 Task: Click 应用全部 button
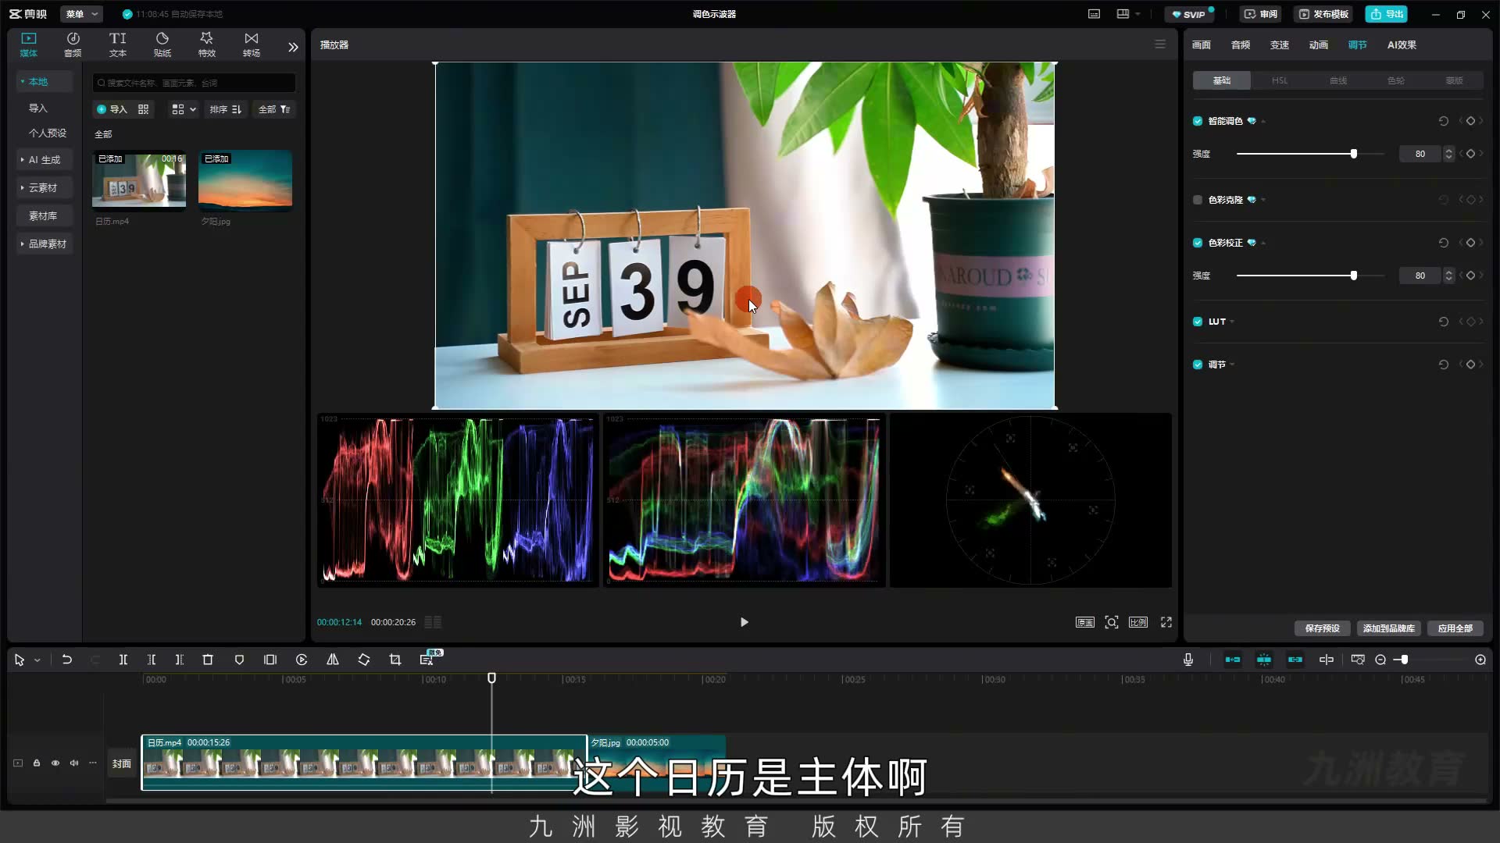(x=1455, y=628)
